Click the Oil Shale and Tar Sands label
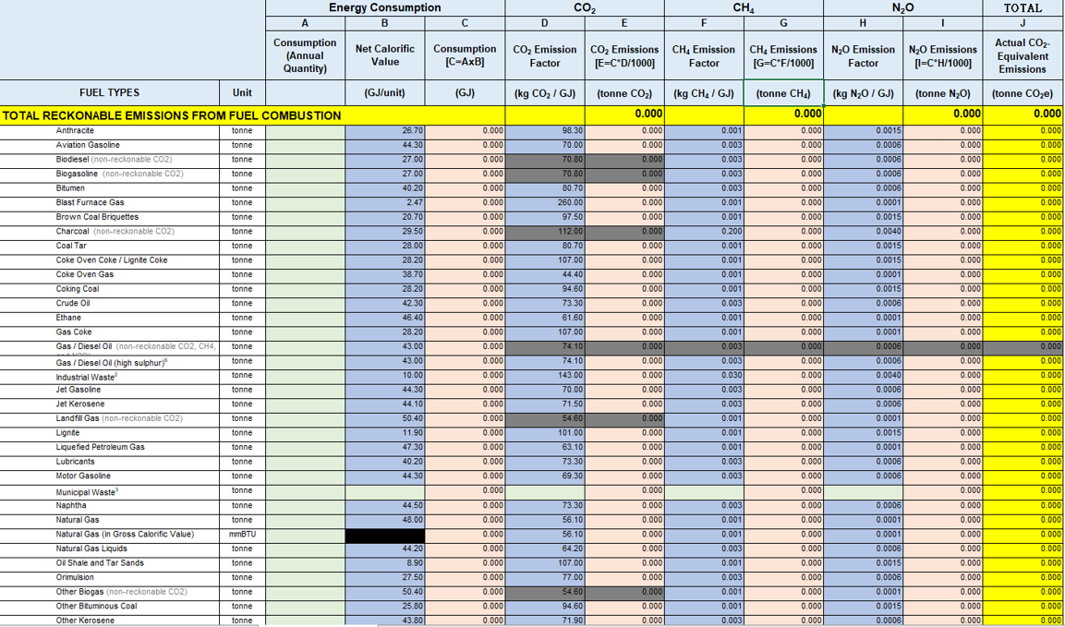The width and height of the screenshot is (1065, 627). point(100,563)
